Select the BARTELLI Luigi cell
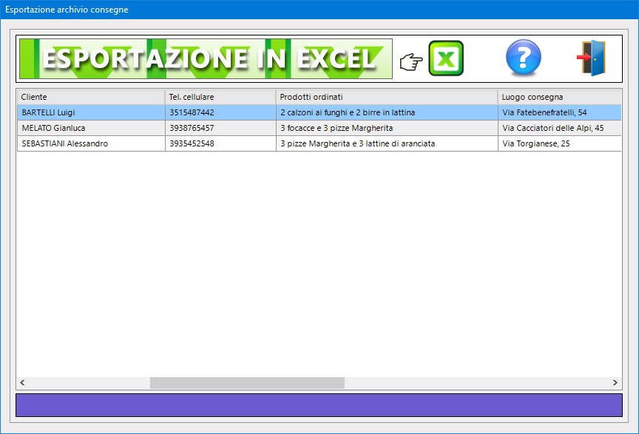The image size is (639, 434). point(91,112)
